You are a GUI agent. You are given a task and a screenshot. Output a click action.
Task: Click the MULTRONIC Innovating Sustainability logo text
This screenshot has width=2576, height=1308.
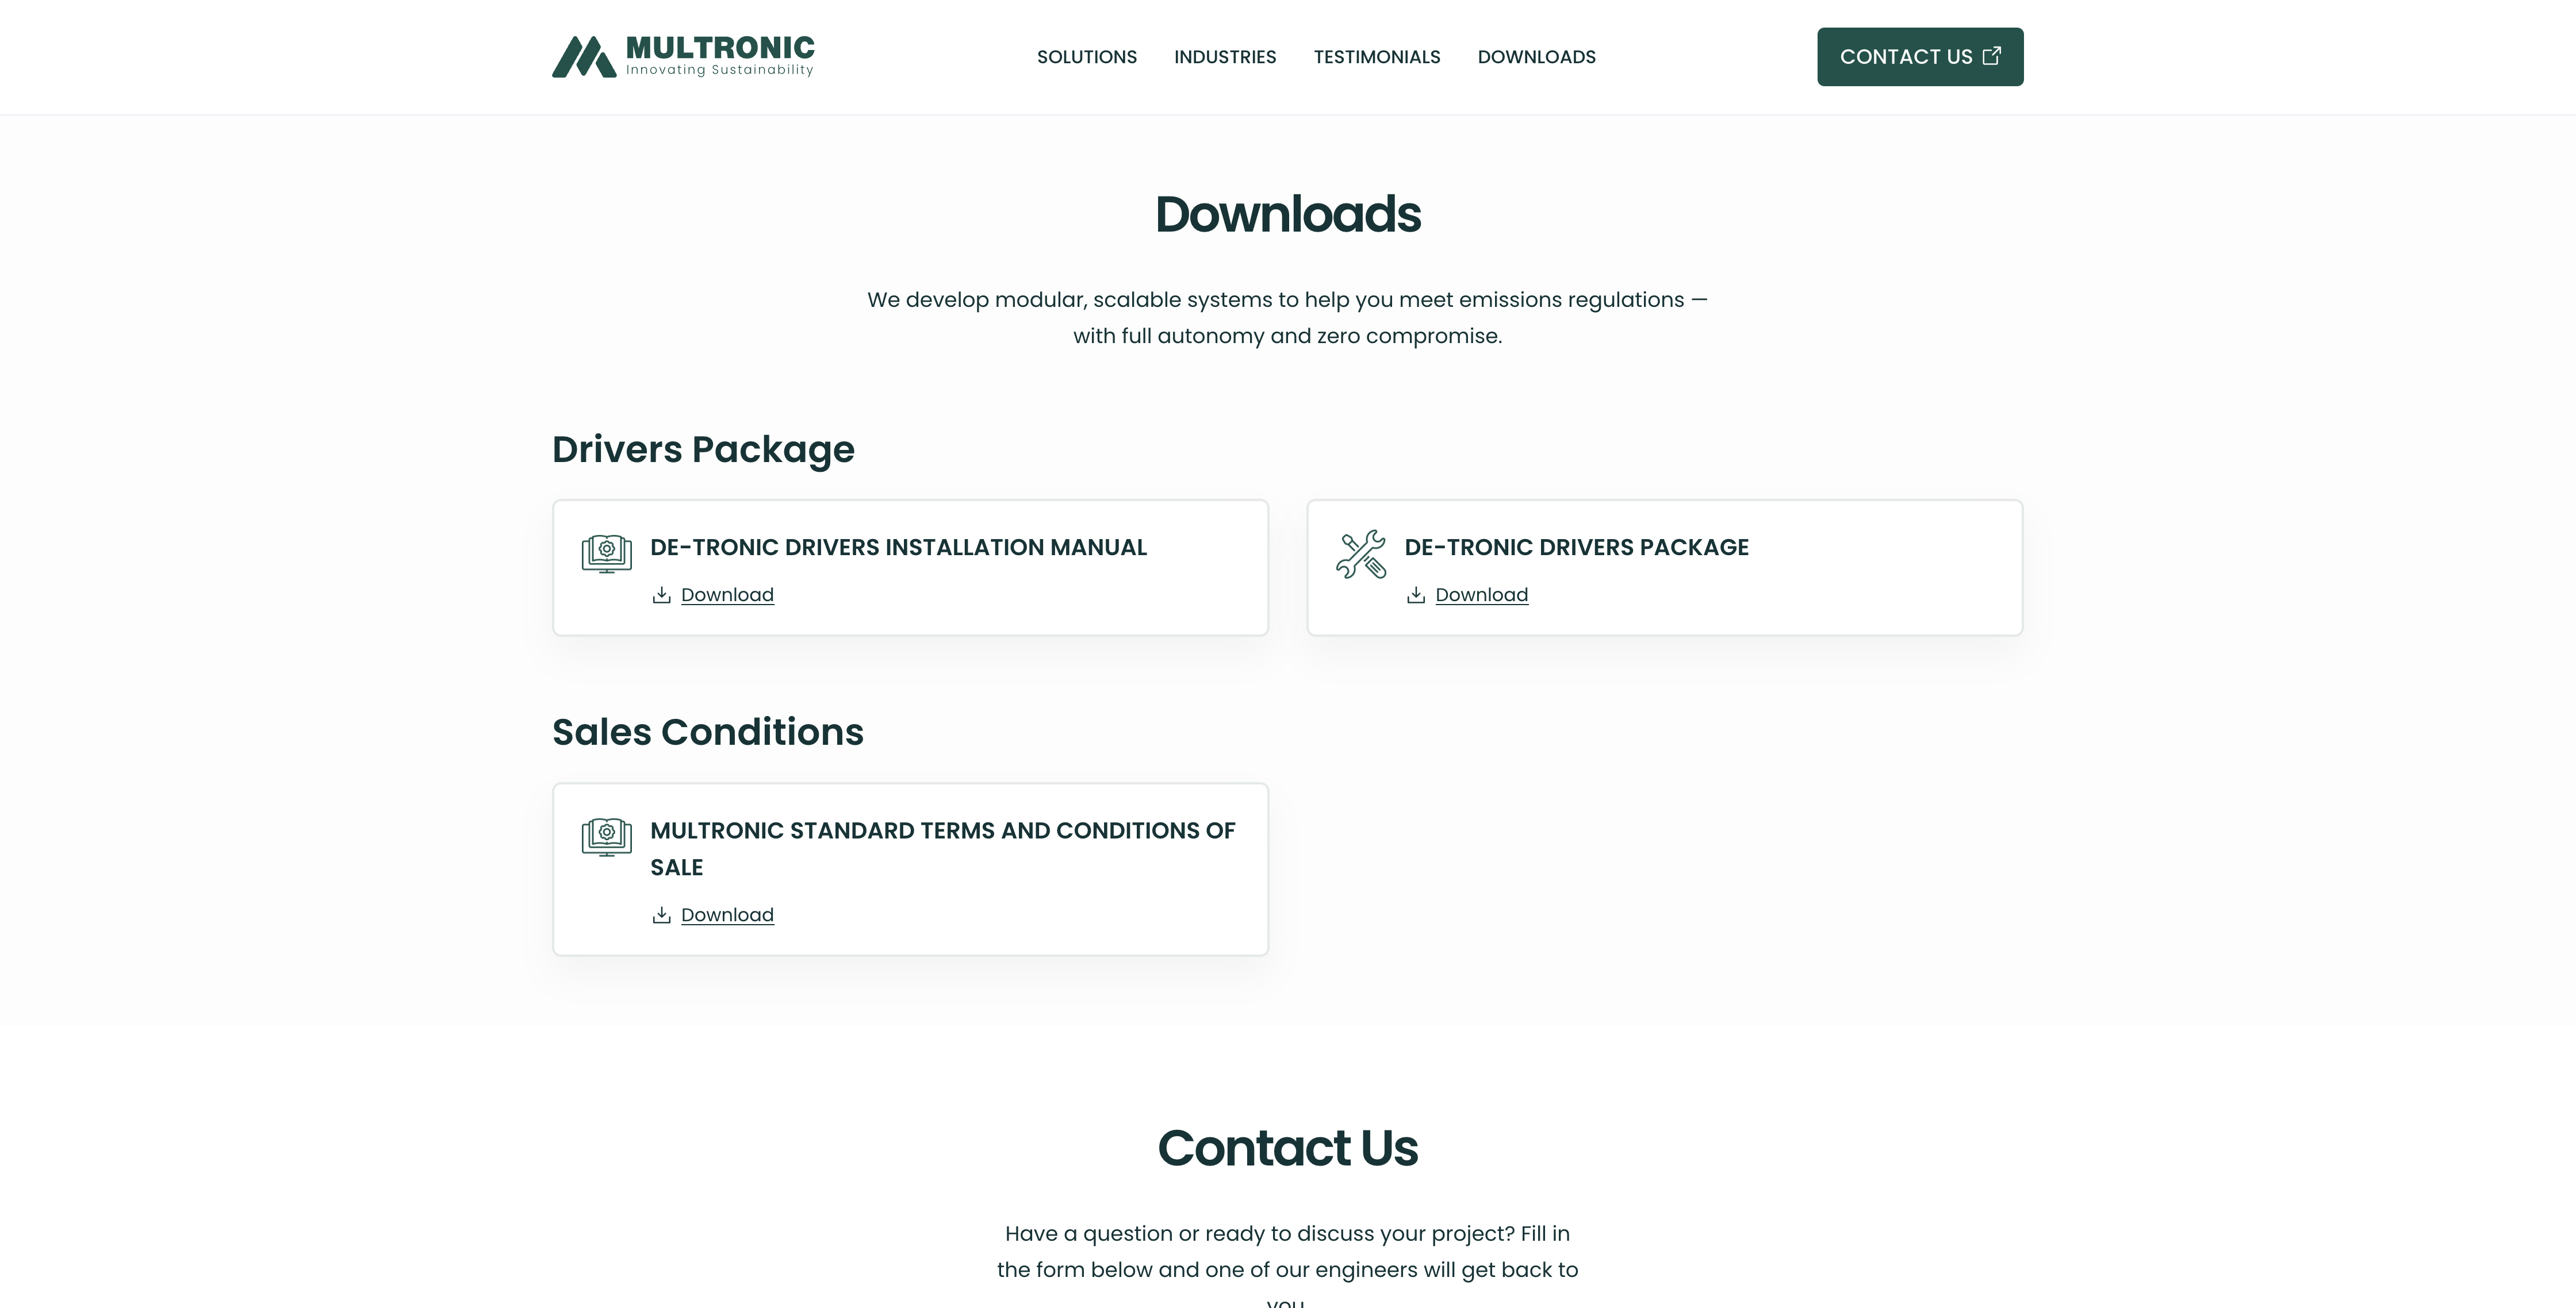point(719,55)
